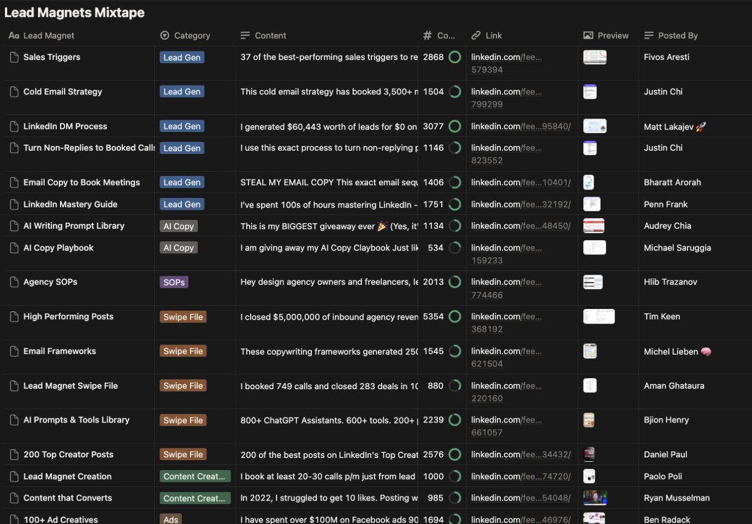Click the page icon next to Agency SOPs
This screenshot has height=524, width=752.
(x=14, y=282)
